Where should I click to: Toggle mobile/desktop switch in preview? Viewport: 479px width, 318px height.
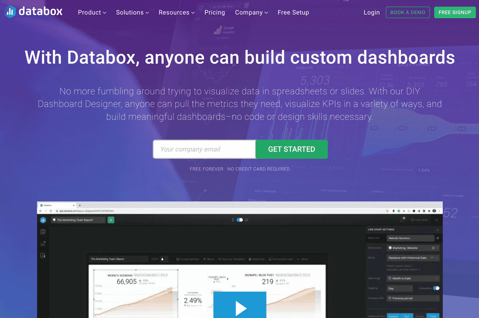point(239,220)
